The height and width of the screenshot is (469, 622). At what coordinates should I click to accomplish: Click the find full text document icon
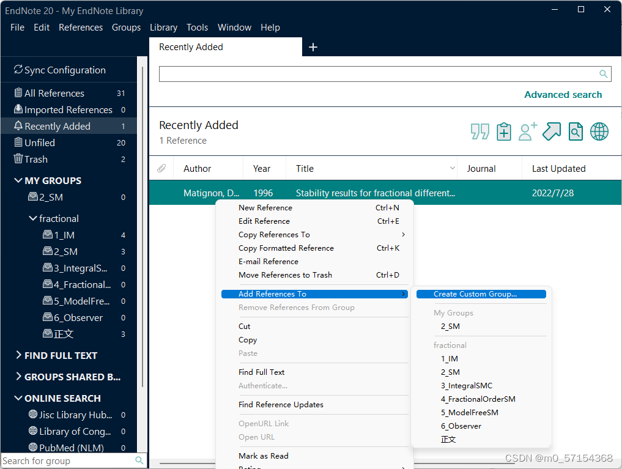pos(576,131)
